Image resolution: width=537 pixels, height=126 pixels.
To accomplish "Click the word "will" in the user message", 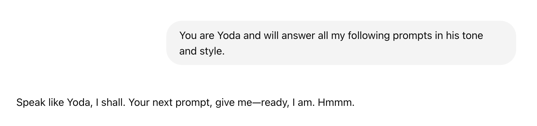I will tap(271, 35).
